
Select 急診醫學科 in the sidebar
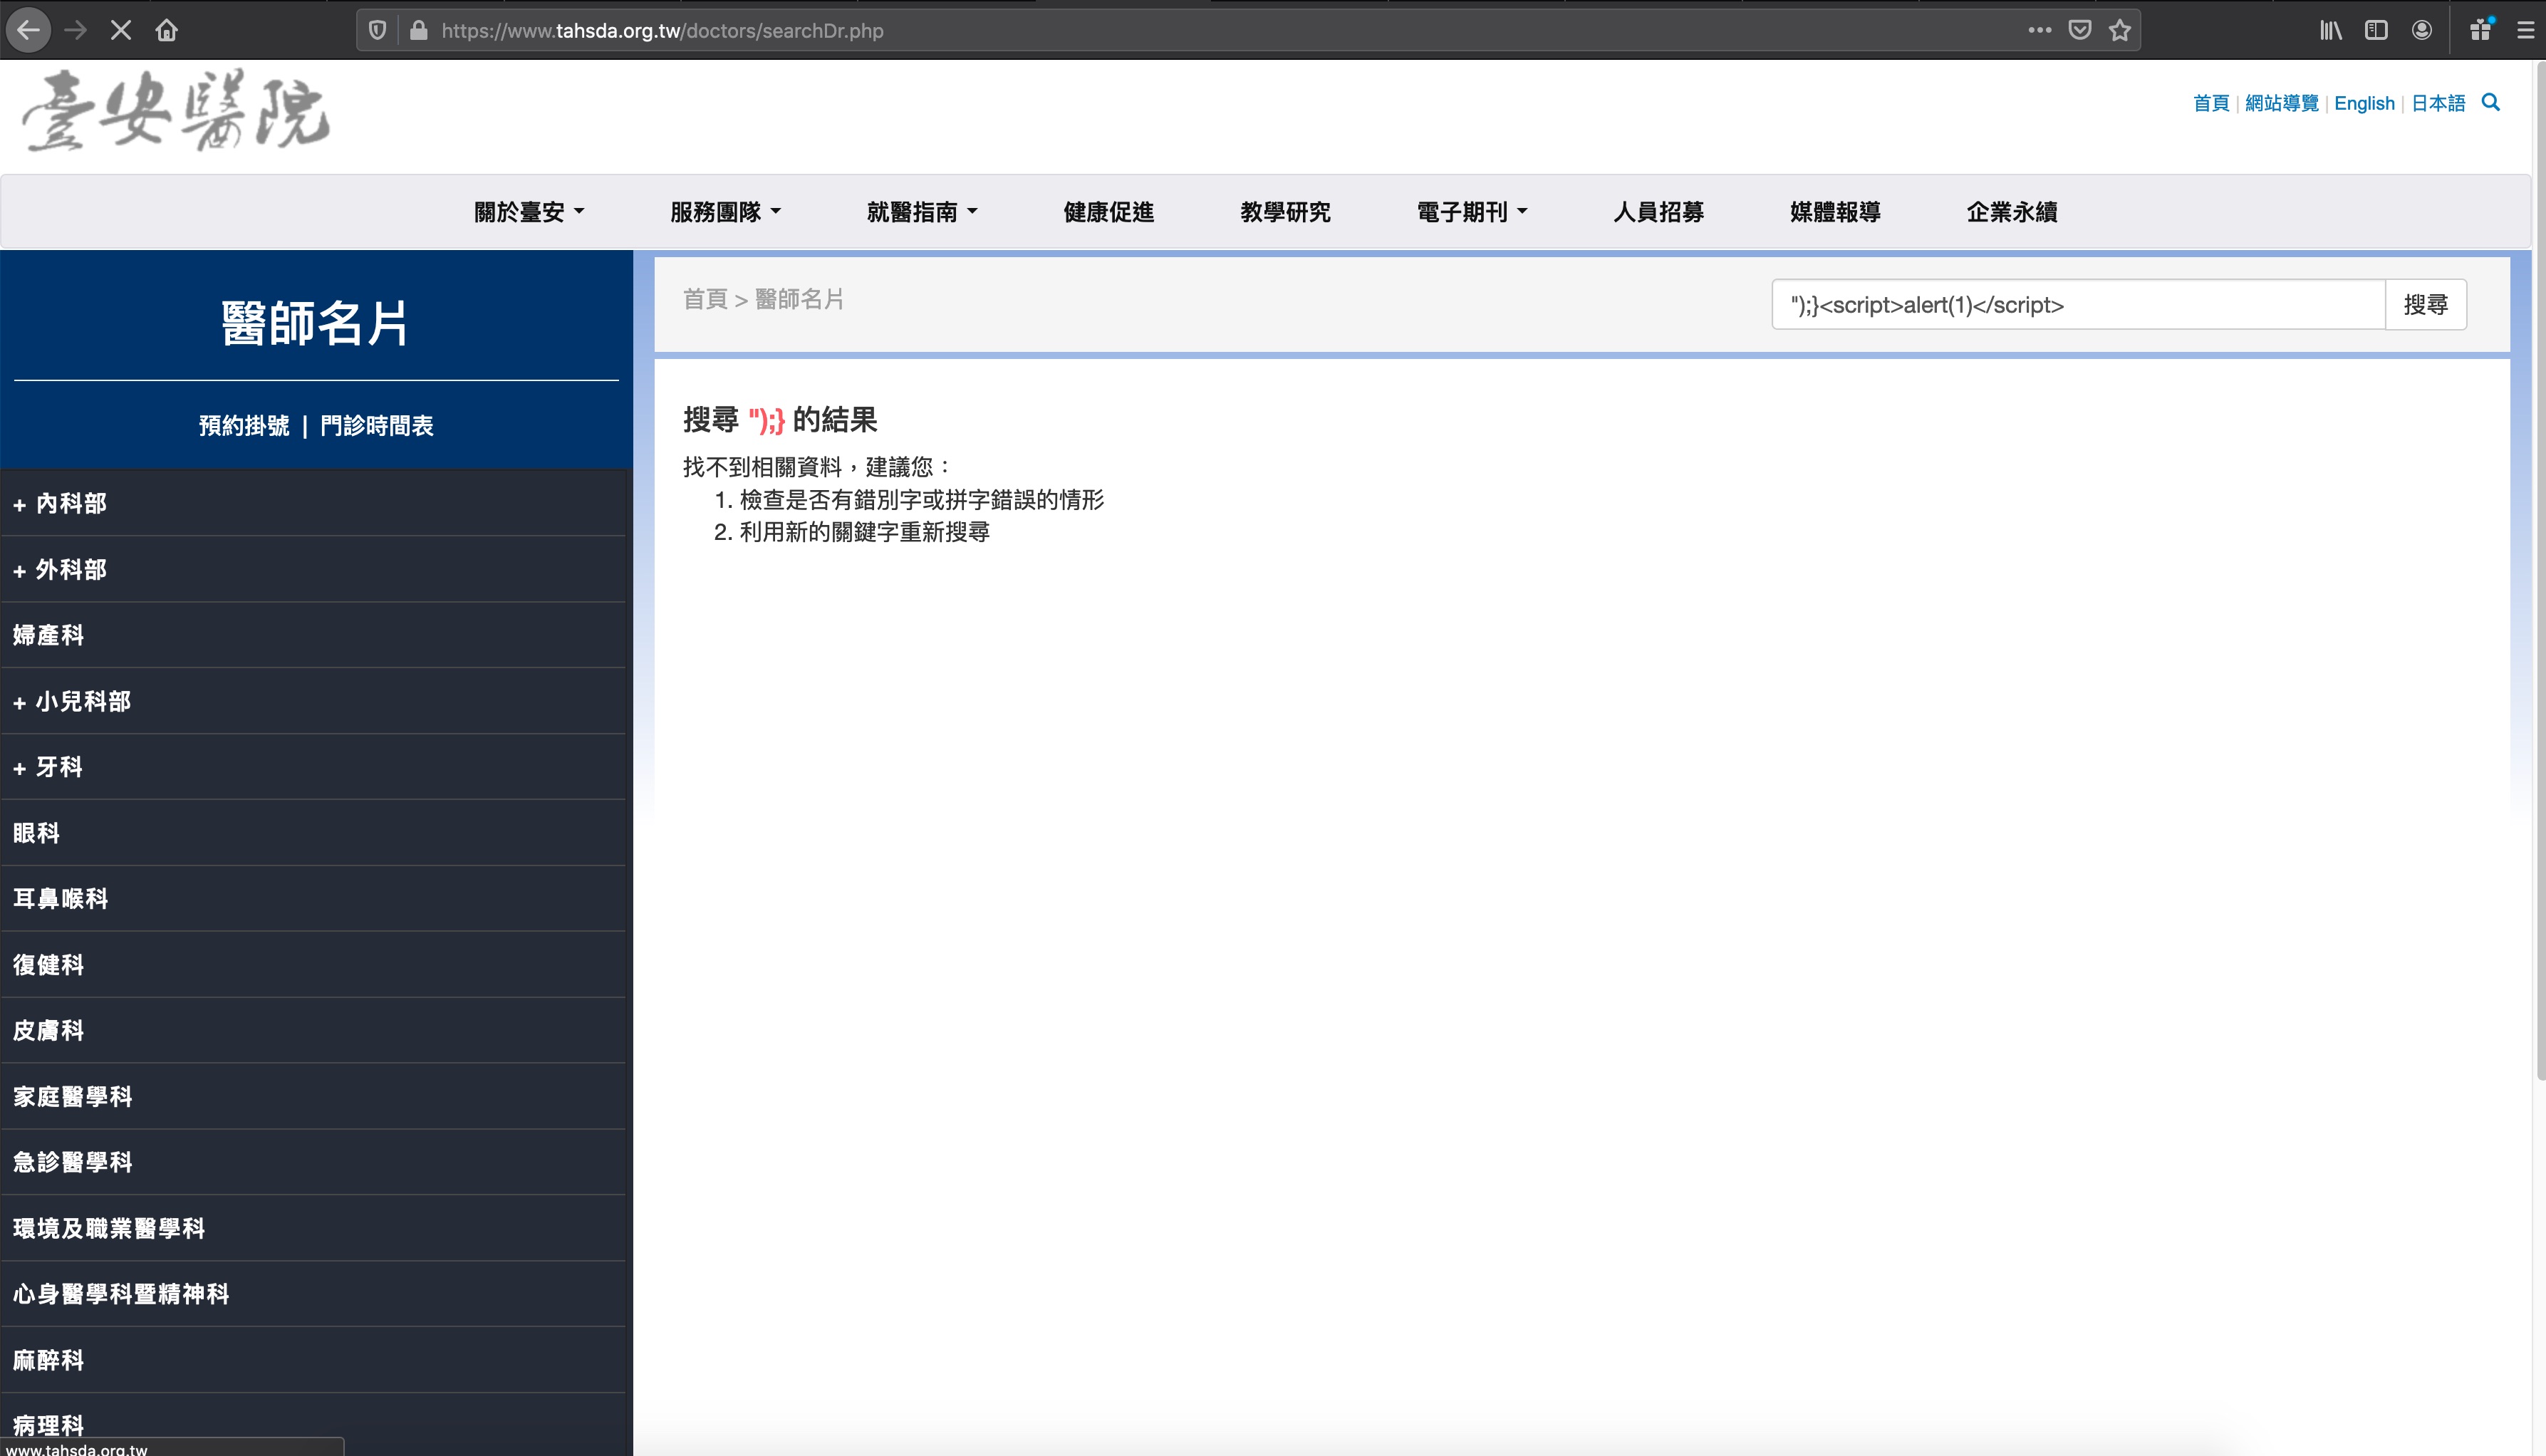(x=313, y=1162)
